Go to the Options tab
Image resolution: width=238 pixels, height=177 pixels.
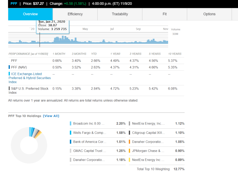209,14
